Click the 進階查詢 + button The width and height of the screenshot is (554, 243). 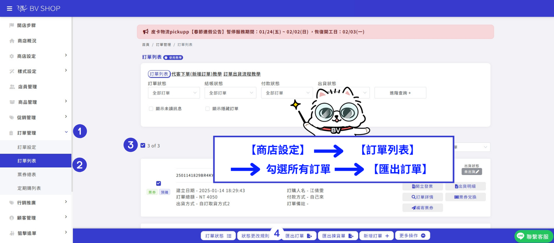(400, 93)
